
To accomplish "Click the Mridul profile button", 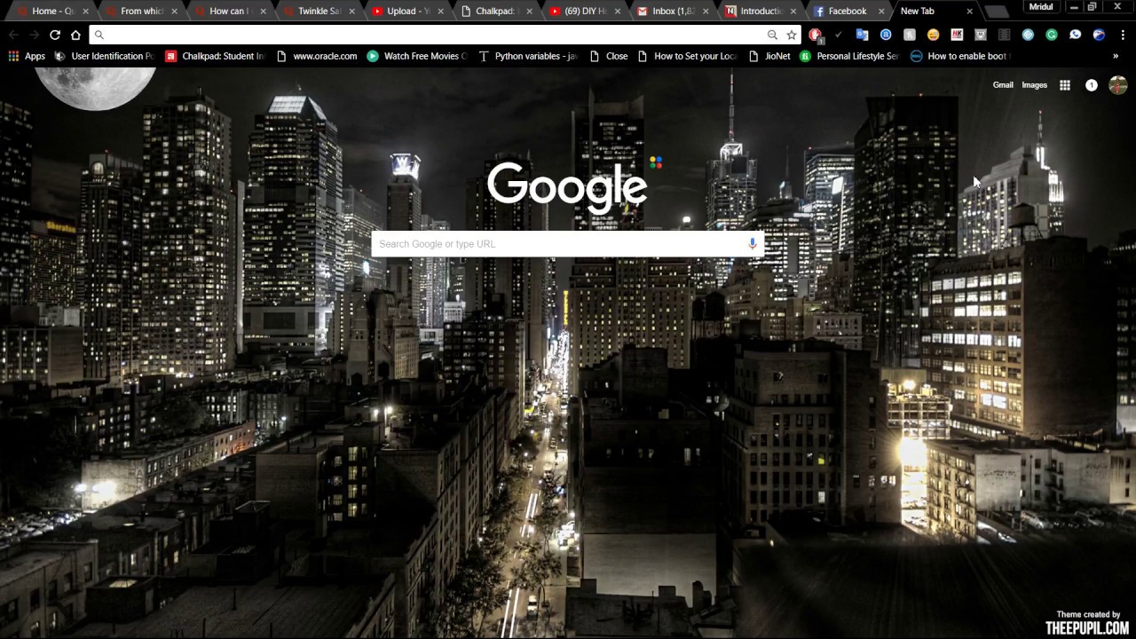I will coord(1042,6).
